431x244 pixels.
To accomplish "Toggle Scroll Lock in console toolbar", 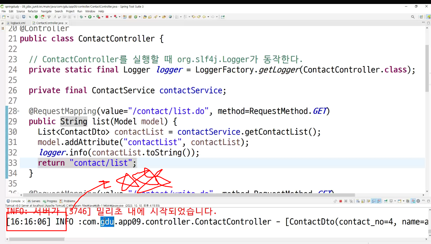I will point(363,201).
